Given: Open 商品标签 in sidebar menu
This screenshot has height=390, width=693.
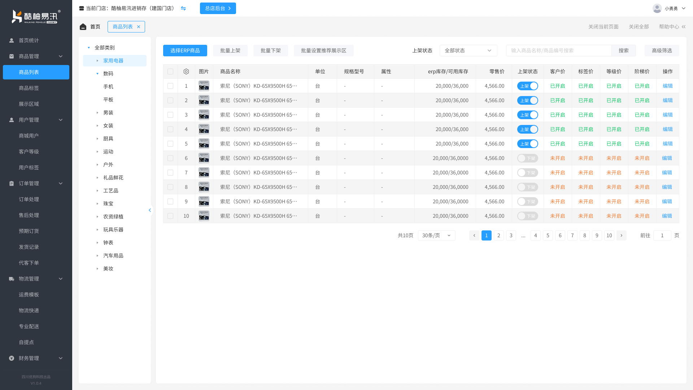Looking at the screenshot, I should pos(29,88).
